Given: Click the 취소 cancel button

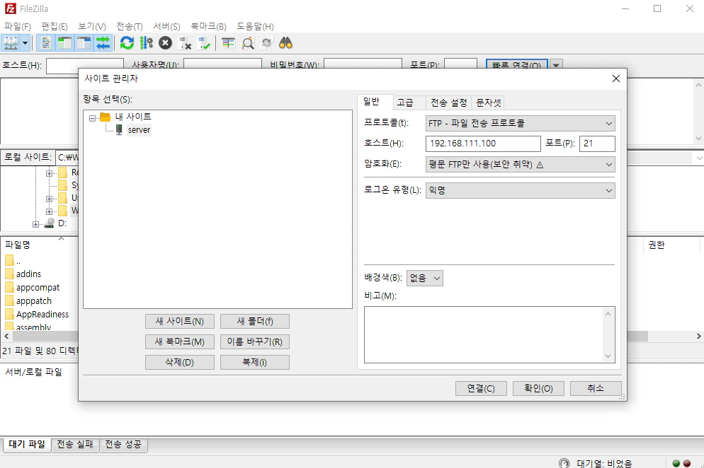Looking at the screenshot, I should coord(596,388).
